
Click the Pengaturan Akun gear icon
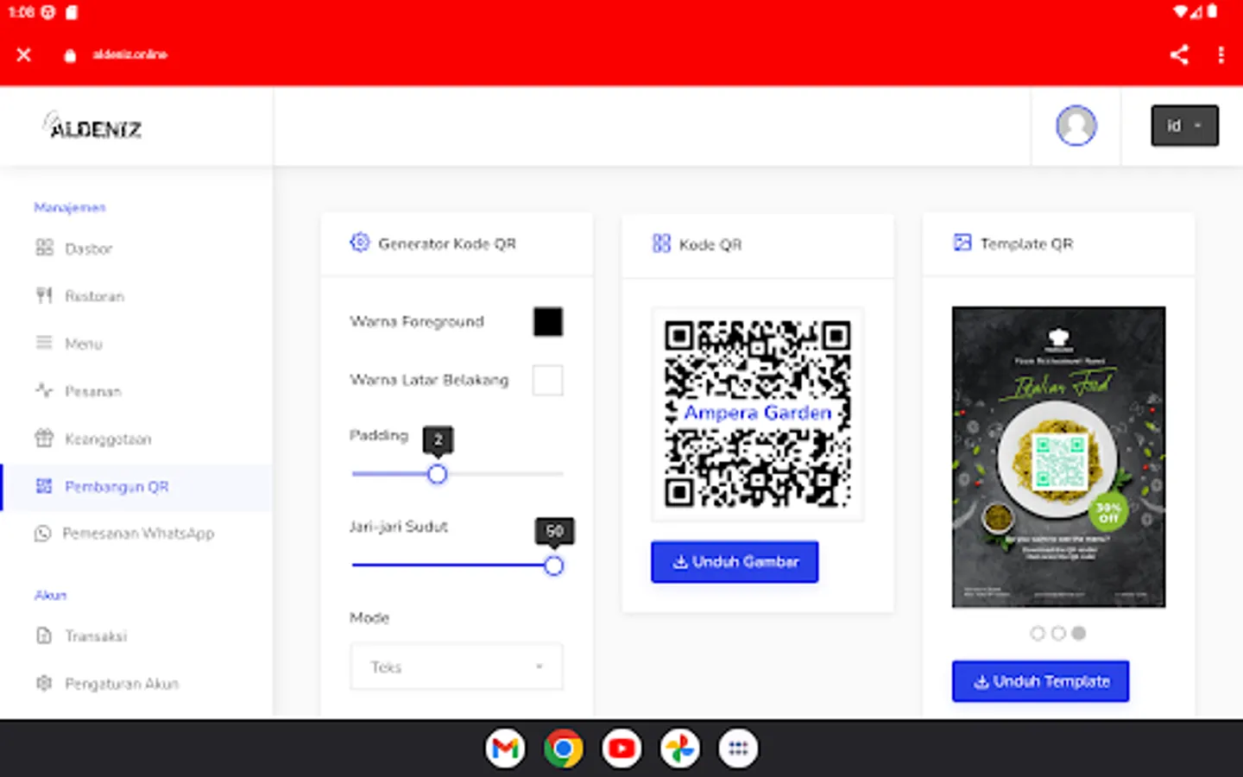click(x=44, y=684)
